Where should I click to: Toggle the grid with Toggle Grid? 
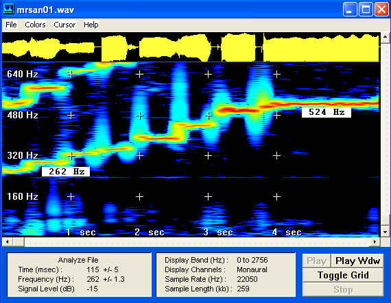click(343, 275)
